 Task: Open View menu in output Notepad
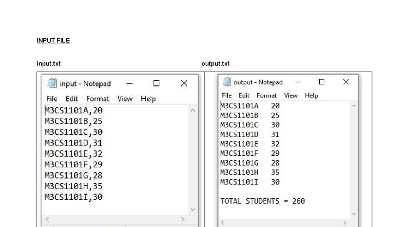point(290,96)
